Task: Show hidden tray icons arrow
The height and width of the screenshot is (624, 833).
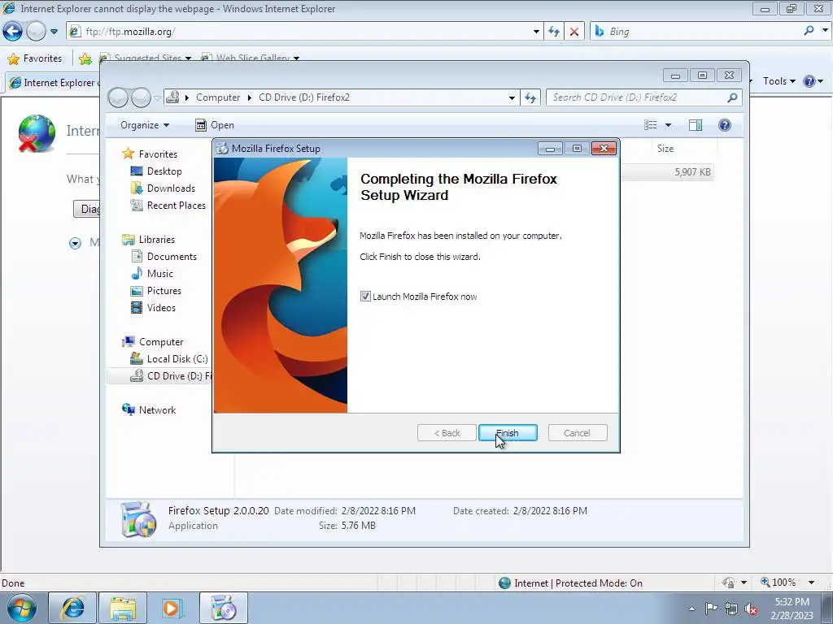Action: coord(691,609)
